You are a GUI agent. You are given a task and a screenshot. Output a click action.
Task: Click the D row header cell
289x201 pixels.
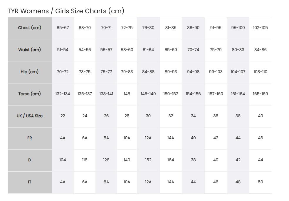pos(30,160)
